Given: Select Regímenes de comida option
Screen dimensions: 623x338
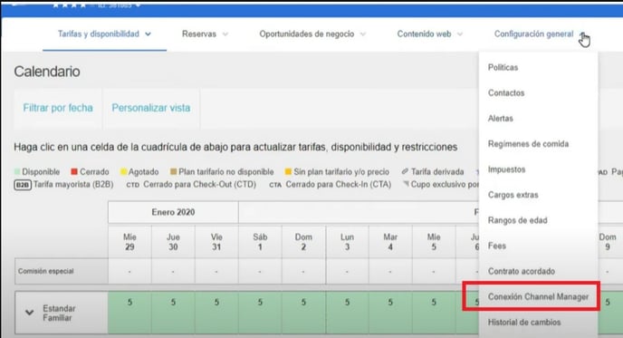Looking at the screenshot, I should [528, 143].
